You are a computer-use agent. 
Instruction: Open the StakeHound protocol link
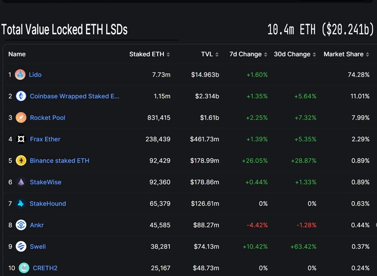pyautogui.click(x=48, y=203)
